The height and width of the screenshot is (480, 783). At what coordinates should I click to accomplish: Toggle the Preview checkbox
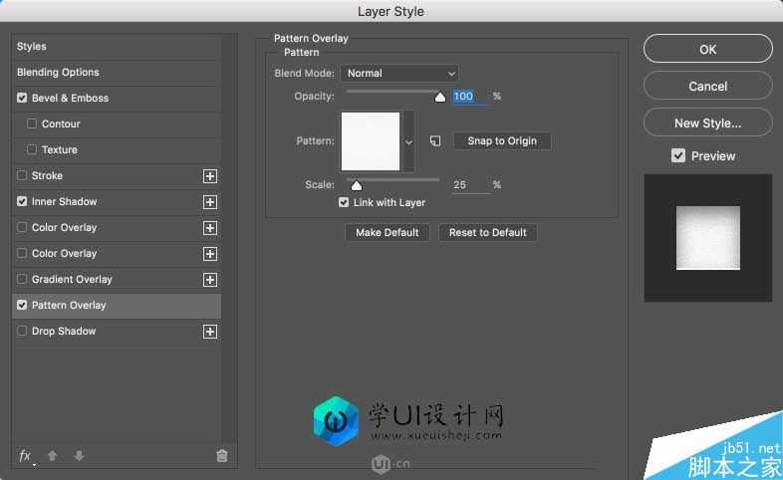pyautogui.click(x=678, y=155)
